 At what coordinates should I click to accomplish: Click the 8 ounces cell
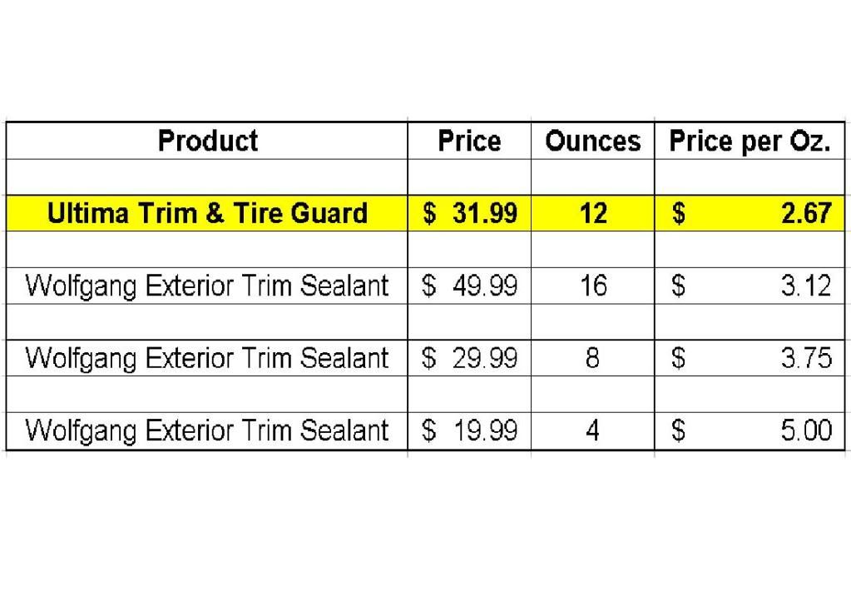tap(592, 358)
